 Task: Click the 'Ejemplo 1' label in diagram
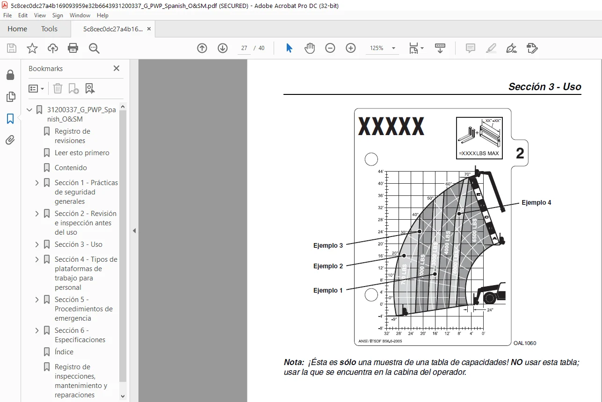click(328, 290)
